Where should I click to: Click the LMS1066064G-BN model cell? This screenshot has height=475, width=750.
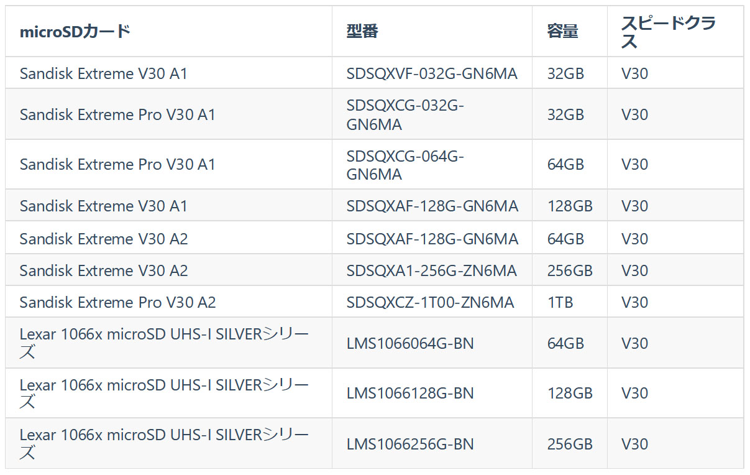[410, 343]
